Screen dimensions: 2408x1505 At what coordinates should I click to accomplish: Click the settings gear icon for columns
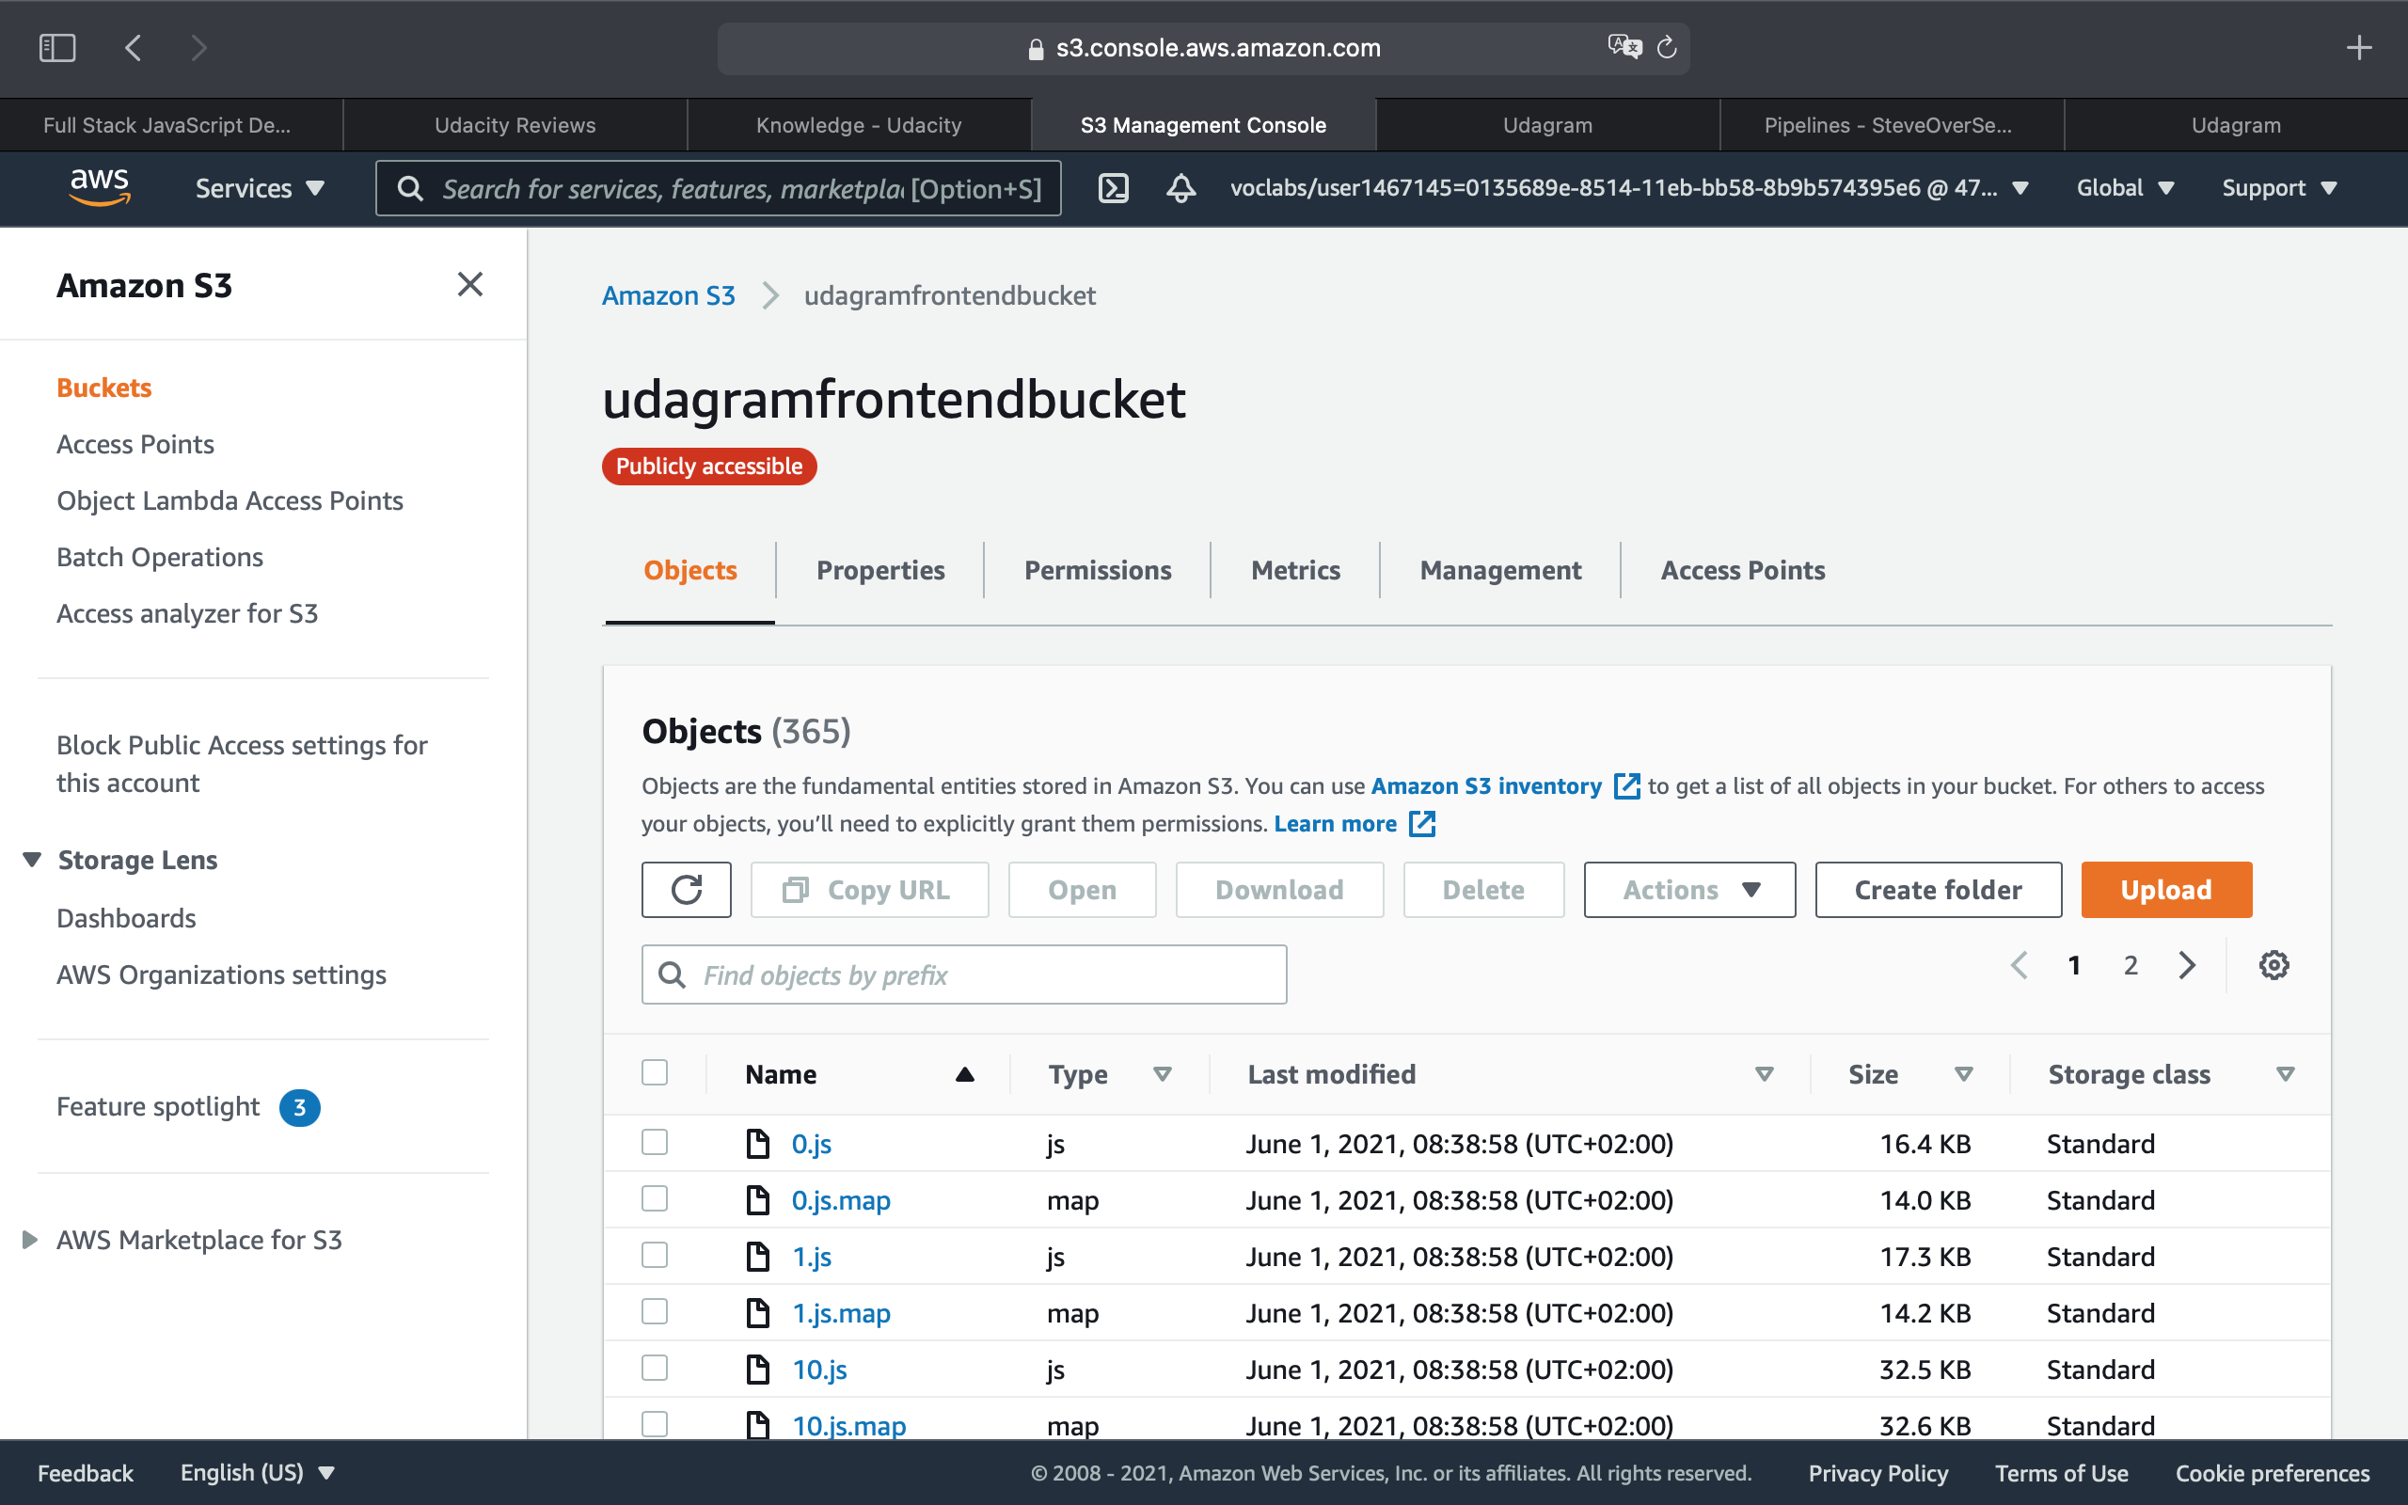[x=2274, y=966]
